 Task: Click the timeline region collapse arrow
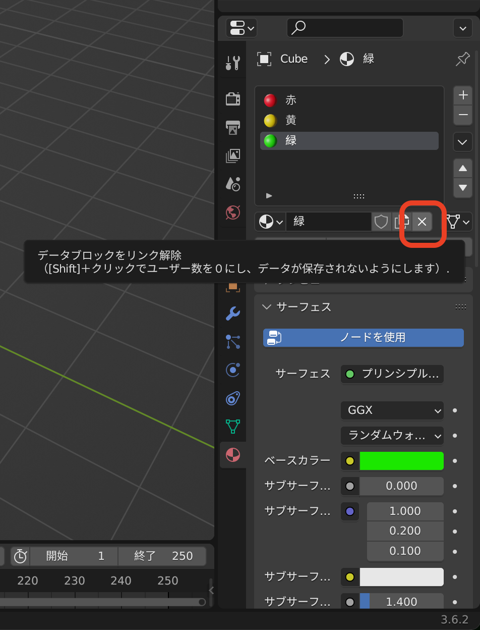click(211, 590)
